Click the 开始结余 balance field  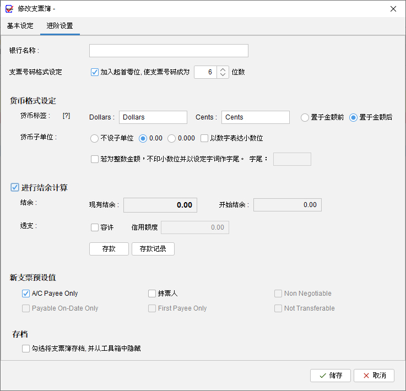[x=288, y=205]
